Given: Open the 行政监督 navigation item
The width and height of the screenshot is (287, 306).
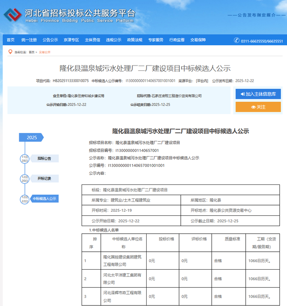Looking at the screenshot, I should click(x=177, y=40).
